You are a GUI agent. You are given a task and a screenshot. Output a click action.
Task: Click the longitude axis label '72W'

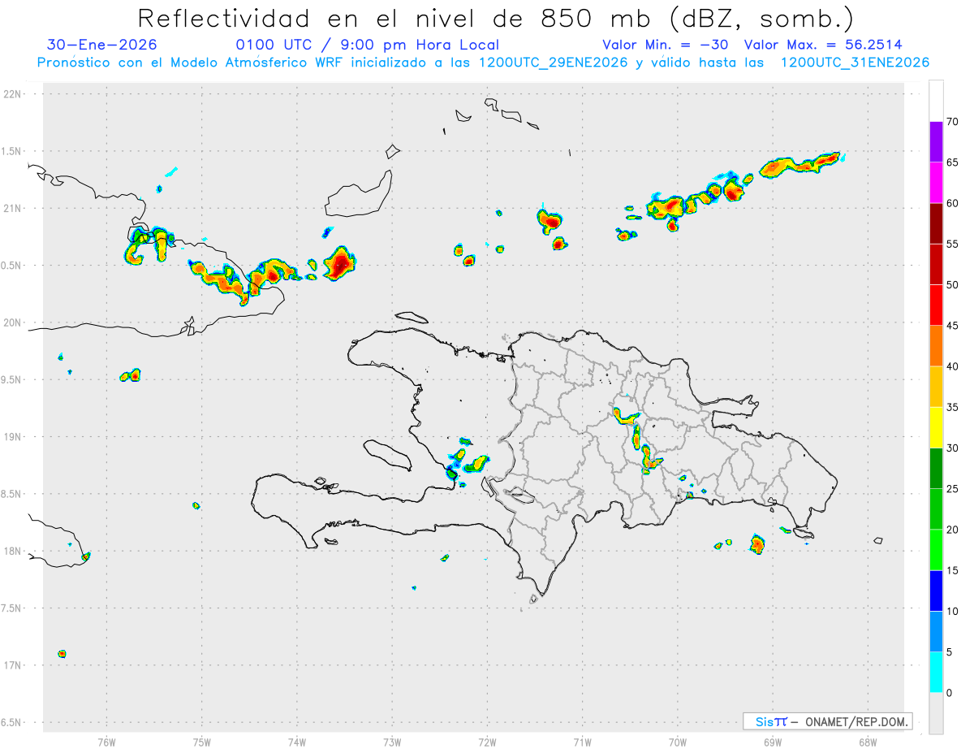point(487,742)
